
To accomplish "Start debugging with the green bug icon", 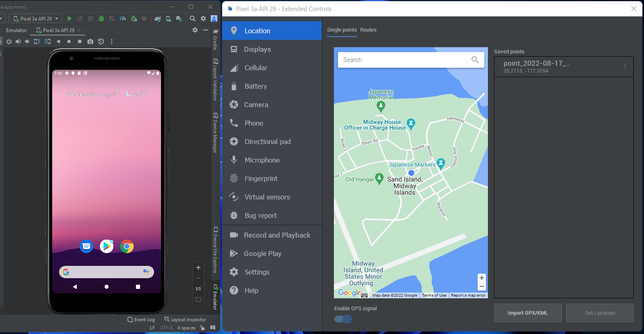I will point(101,18).
